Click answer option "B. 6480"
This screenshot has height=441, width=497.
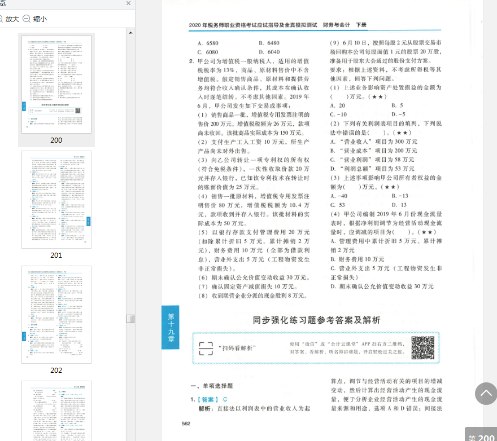(269, 43)
